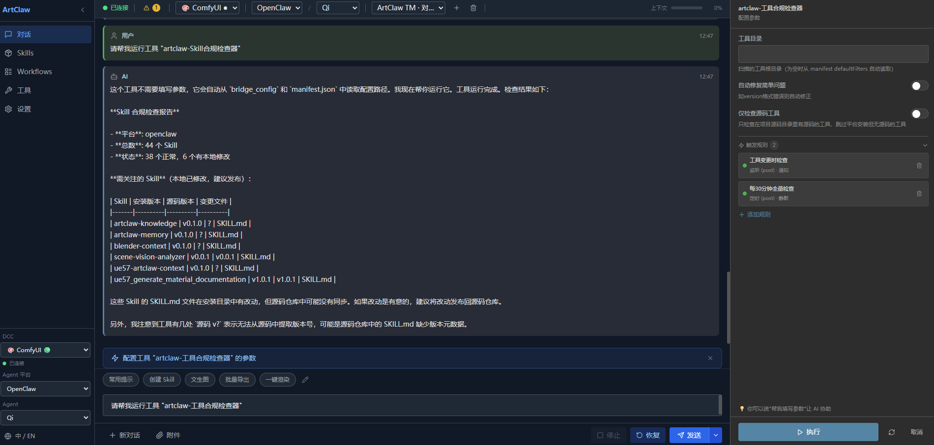Image resolution: width=934 pixels, height=445 pixels.
Task: Click the 文生图 quick chip
Action: (200, 380)
